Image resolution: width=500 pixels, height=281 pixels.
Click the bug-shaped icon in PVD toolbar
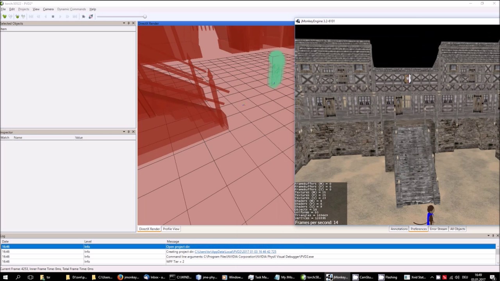pos(83,16)
